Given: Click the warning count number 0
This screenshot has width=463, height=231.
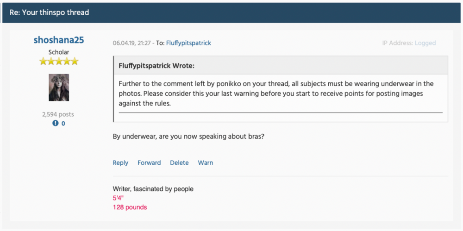Looking at the screenshot, I should click(63, 124).
